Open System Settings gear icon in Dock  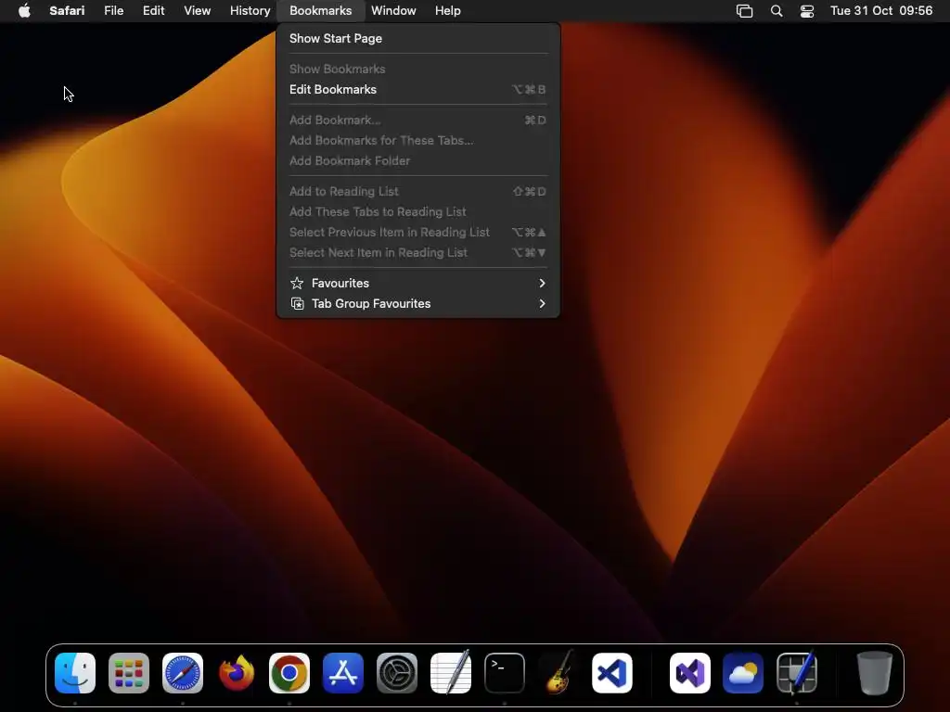pyautogui.click(x=397, y=673)
